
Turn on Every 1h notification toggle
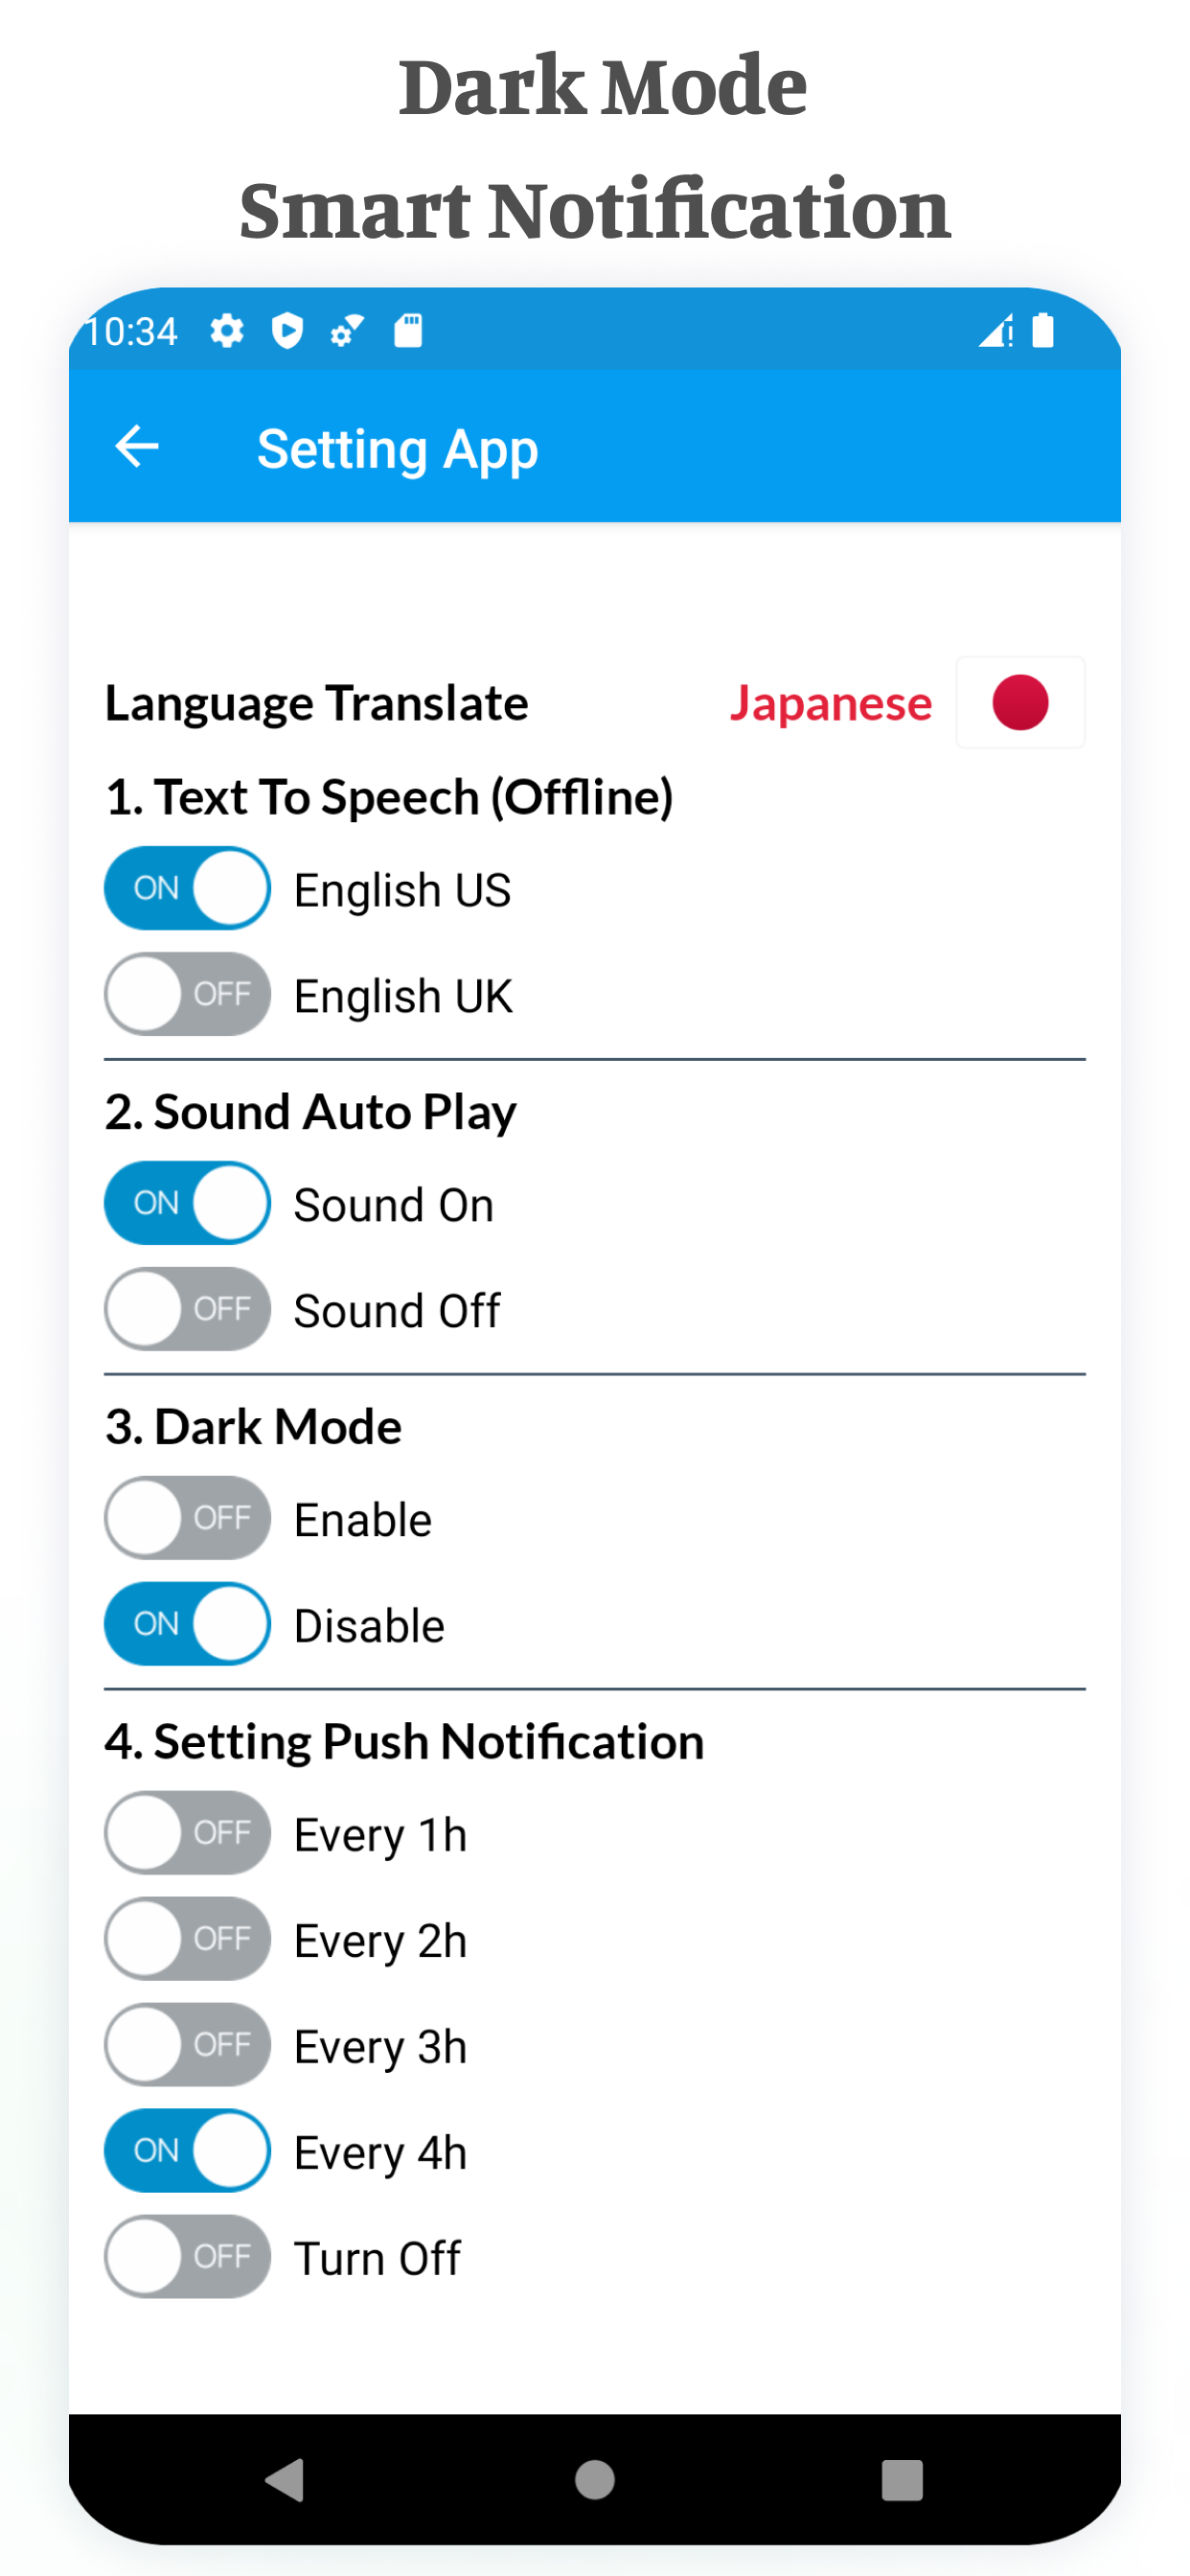click(x=187, y=1833)
